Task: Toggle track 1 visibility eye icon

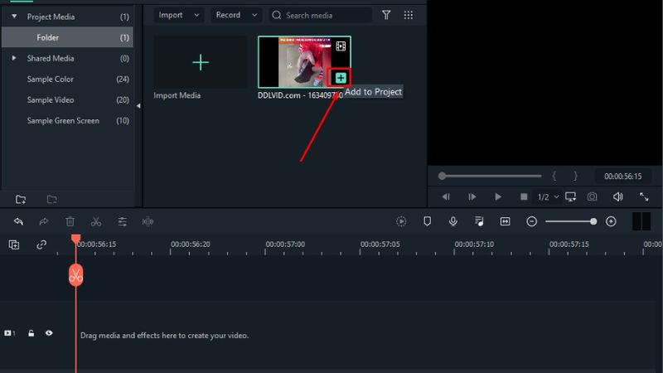Action: tap(49, 333)
